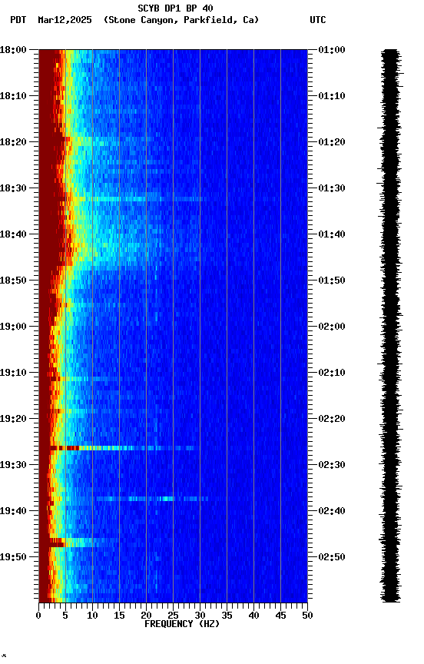
Task: Click the UTC timezone label
Action: pos(318,20)
